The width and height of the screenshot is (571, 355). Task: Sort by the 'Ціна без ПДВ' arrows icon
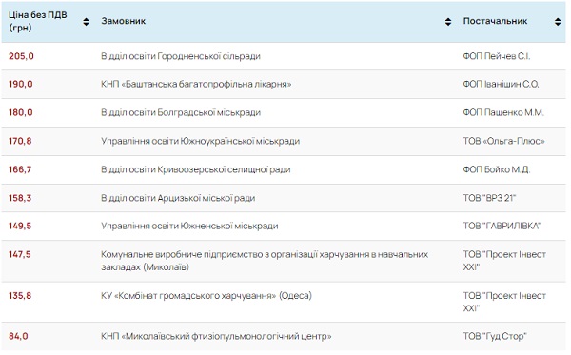tap(86, 22)
